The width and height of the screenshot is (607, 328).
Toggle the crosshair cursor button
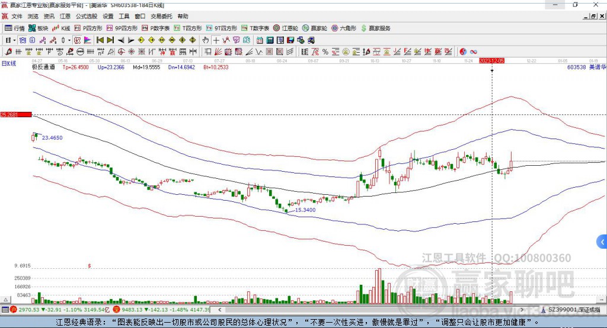[x=216, y=40]
